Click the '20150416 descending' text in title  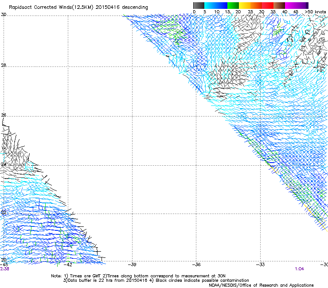122,8
